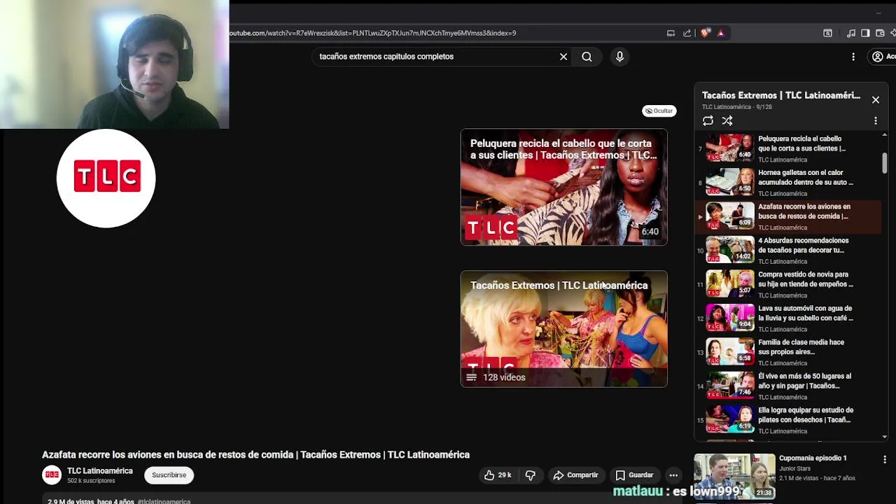Click the 9:04 thumbnail in playlist
Screen dimensions: 896x504
point(729,318)
